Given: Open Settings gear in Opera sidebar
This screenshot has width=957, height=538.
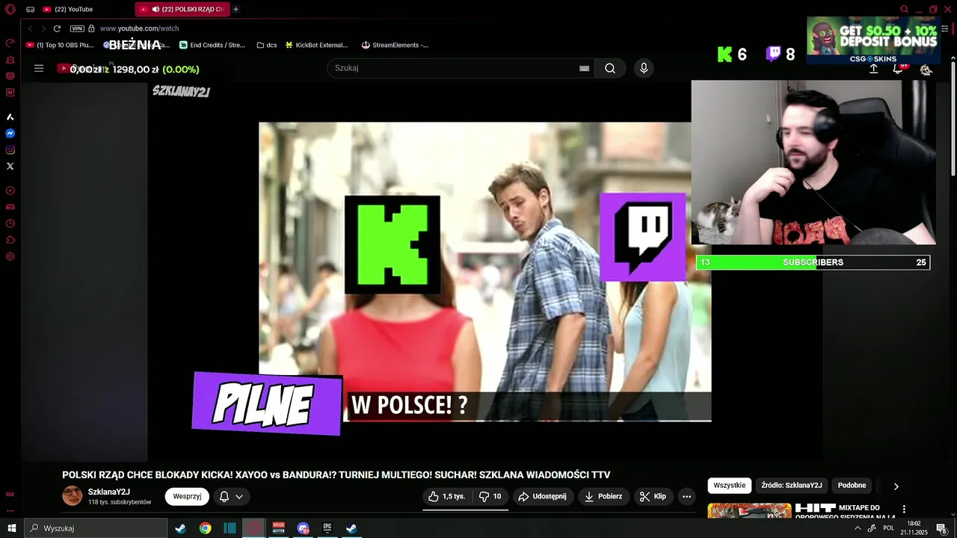Looking at the screenshot, I should tap(10, 256).
